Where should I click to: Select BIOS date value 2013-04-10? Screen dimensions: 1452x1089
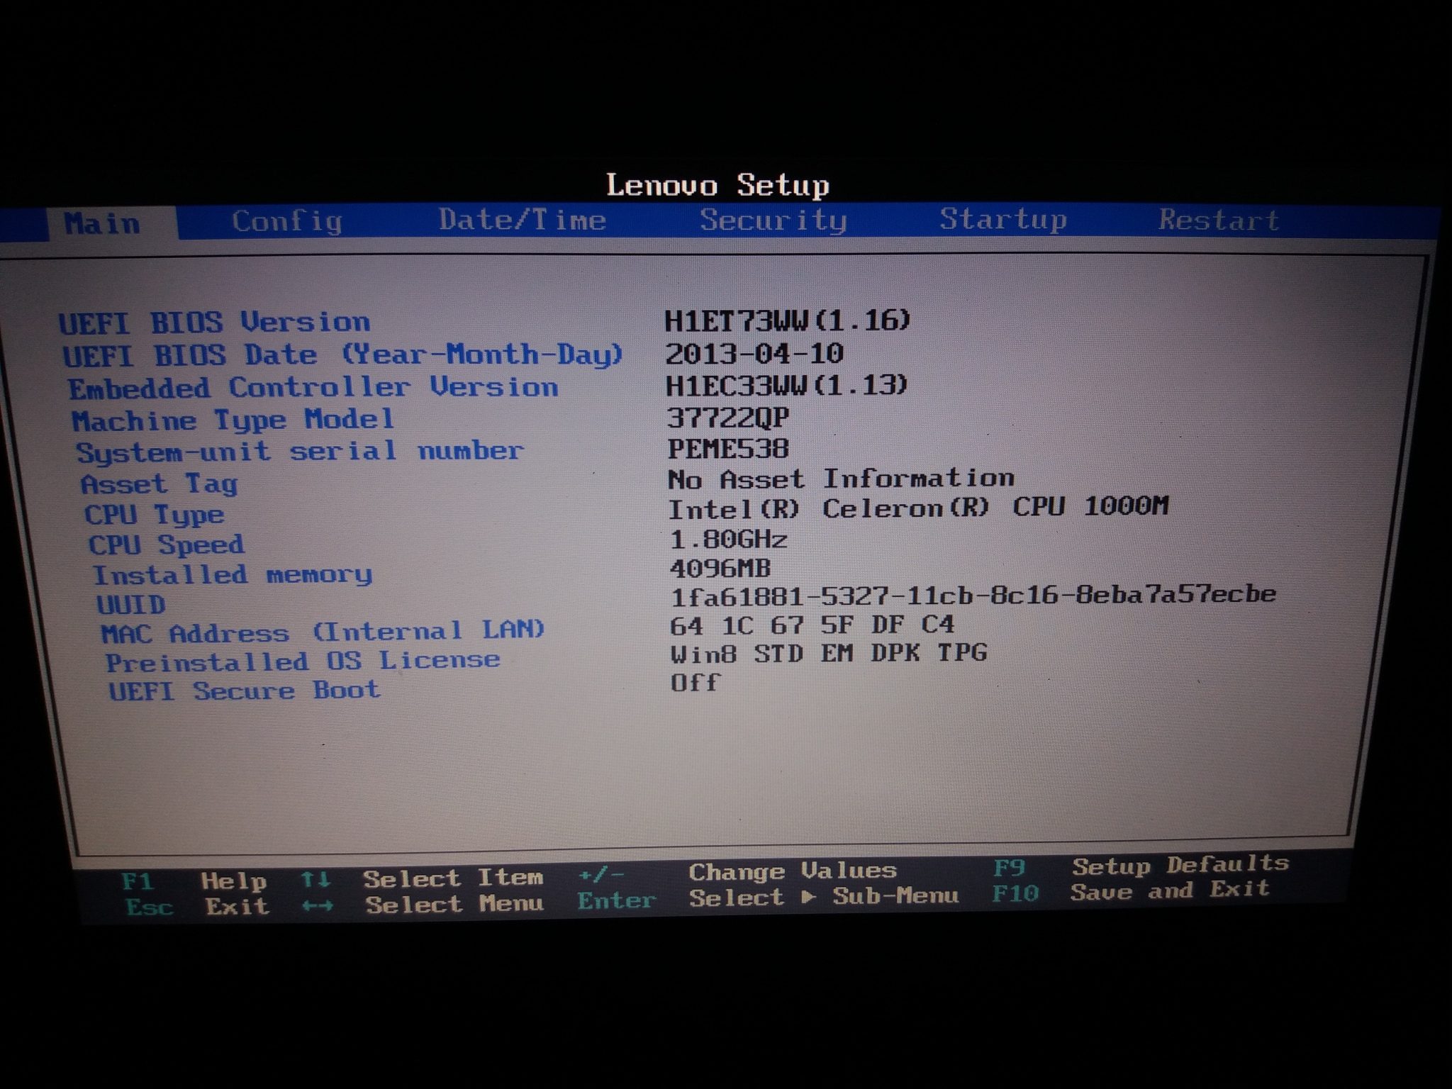pyautogui.click(x=754, y=353)
